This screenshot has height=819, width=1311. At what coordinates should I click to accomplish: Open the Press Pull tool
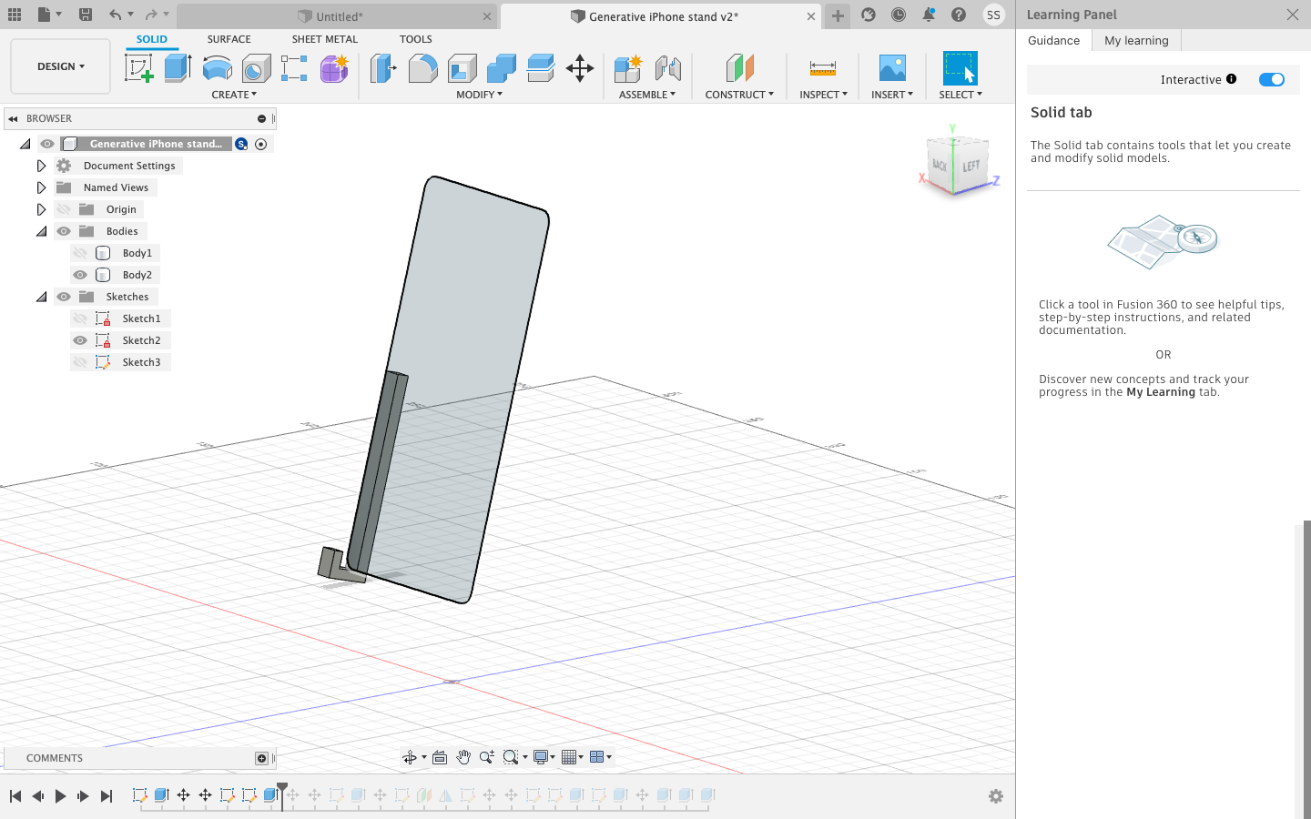pyautogui.click(x=382, y=68)
